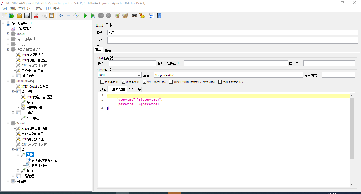
Task: Cut the selected element
Action: [x=36, y=16]
